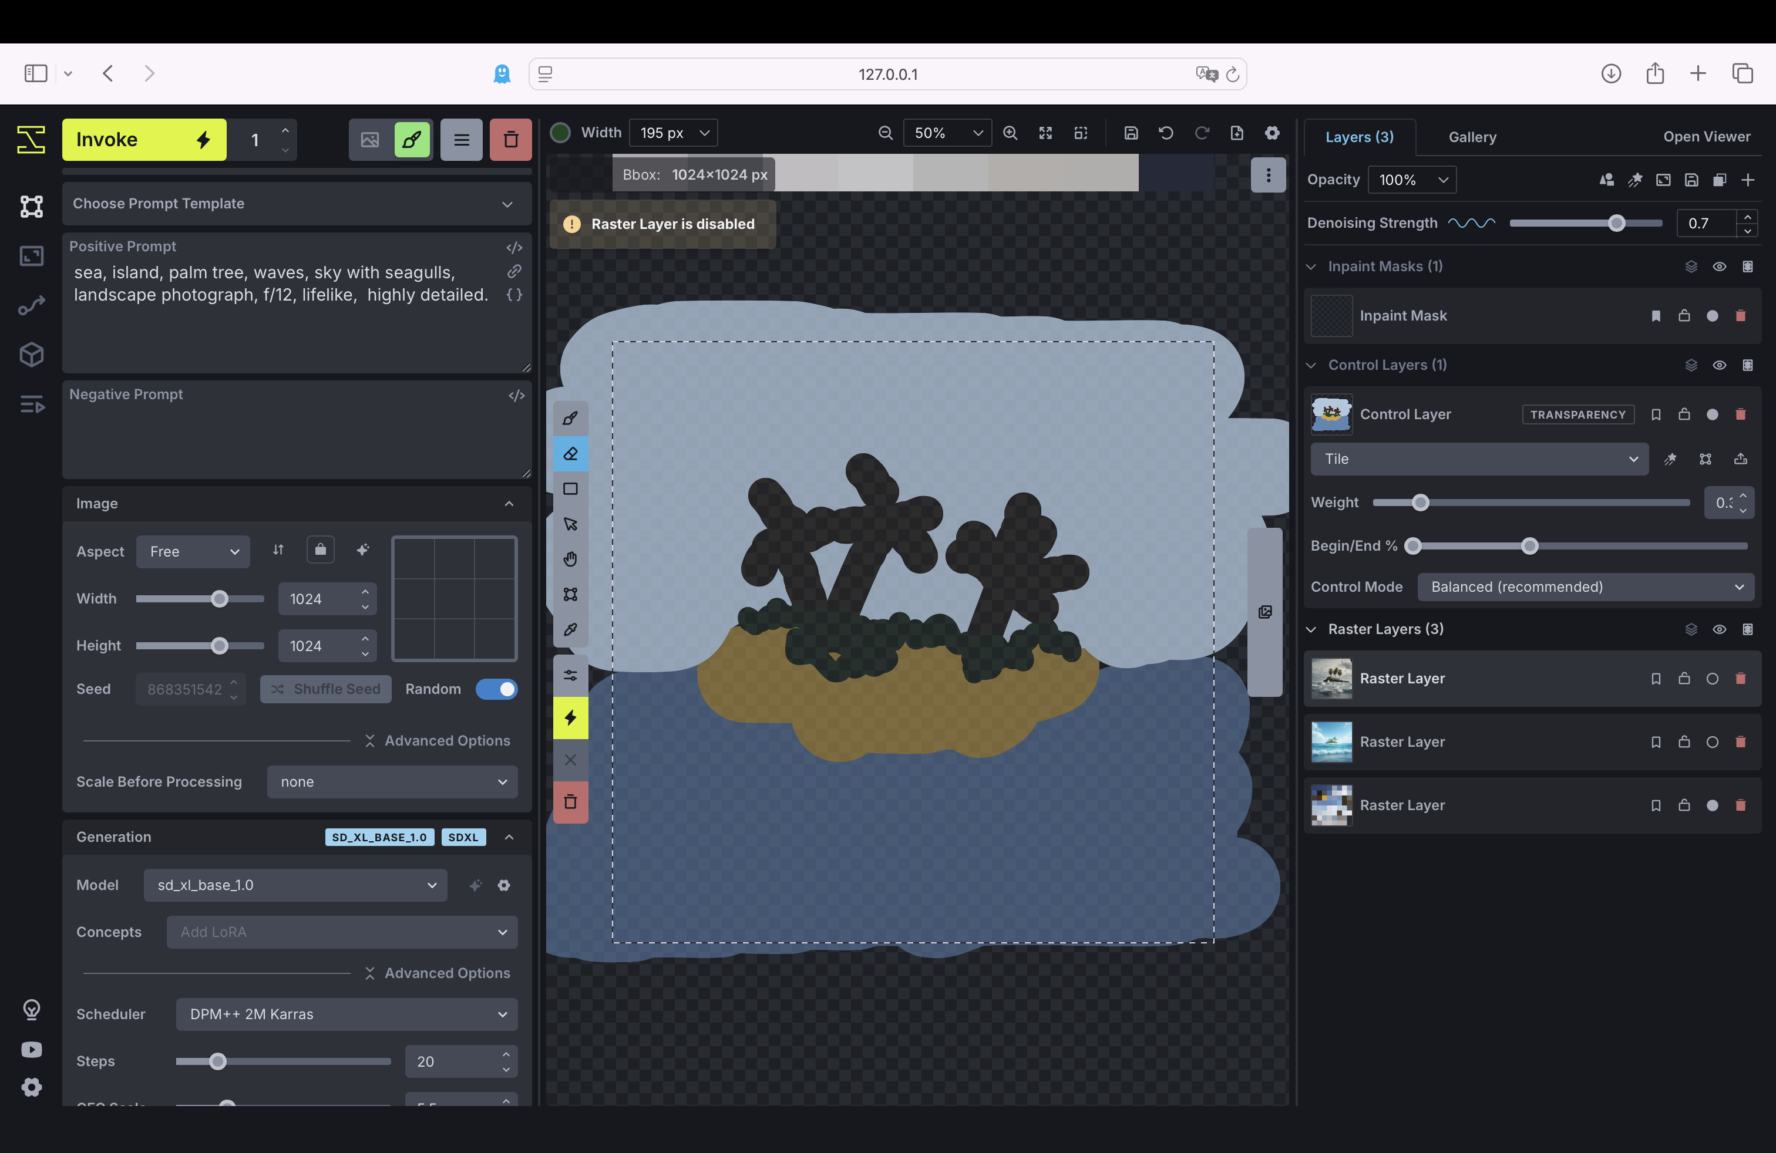
Task: Toggle Random seed switch
Action: [x=496, y=689]
